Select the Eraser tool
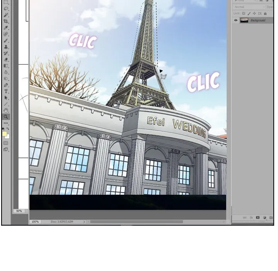The height and width of the screenshot is (271, 278). pyautogui.click(x=6, y=59)
